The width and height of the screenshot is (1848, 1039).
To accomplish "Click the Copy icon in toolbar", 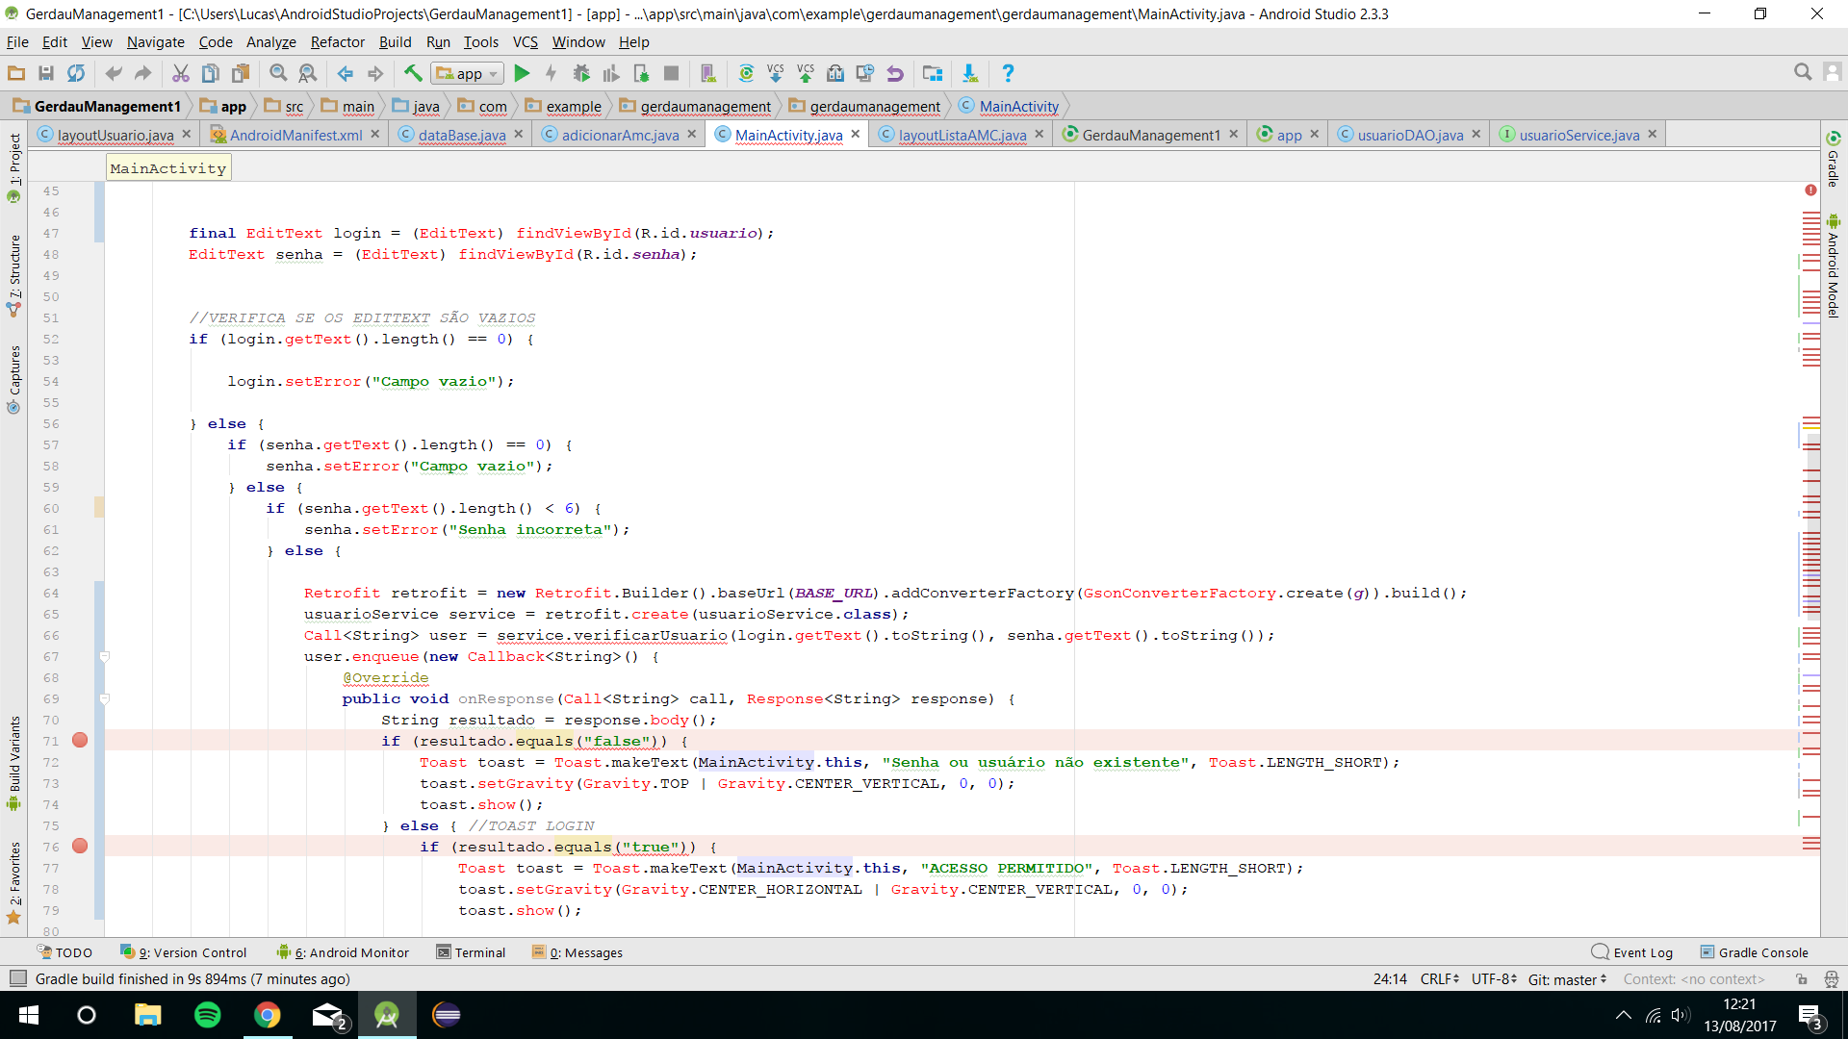I will pyautogui.click(x=211, y=73).
